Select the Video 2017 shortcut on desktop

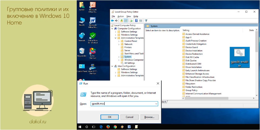93,69
